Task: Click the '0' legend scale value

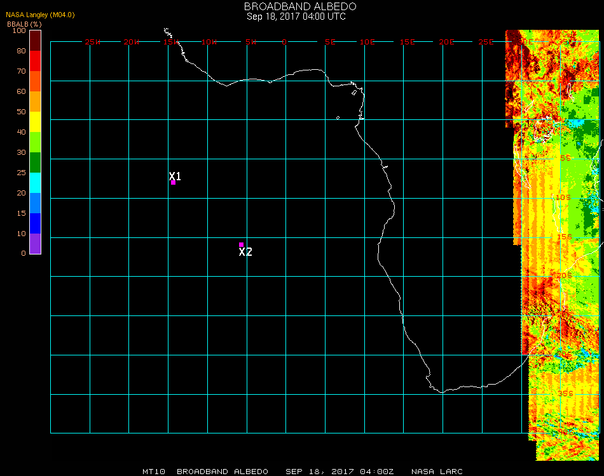Action: (x=24, y=253)
